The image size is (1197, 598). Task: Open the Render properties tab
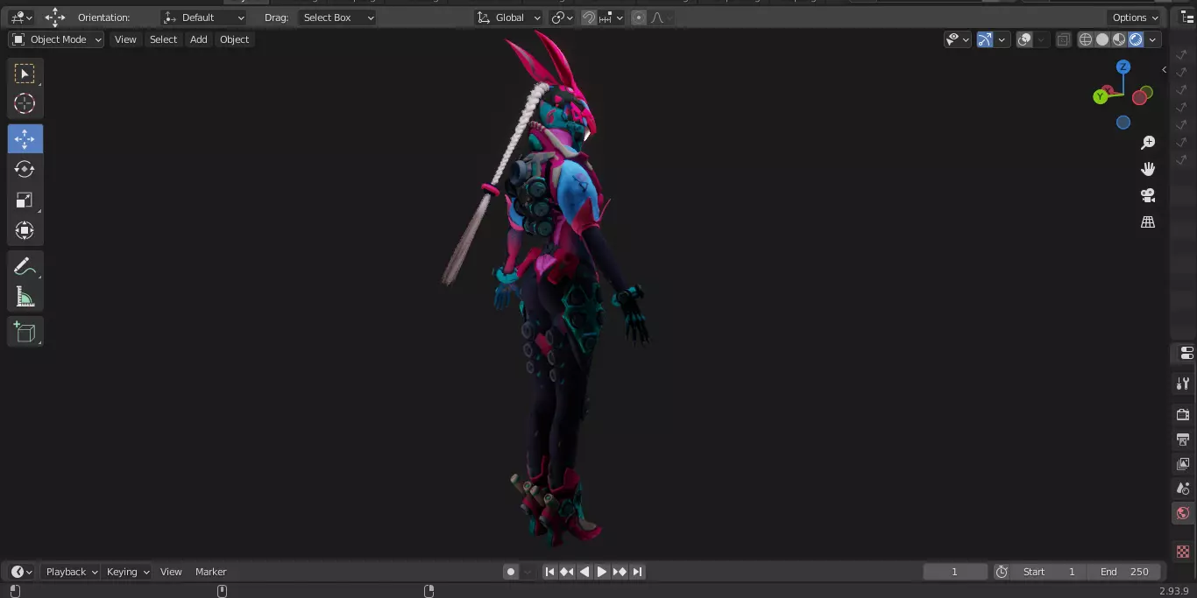point(1183,414)
